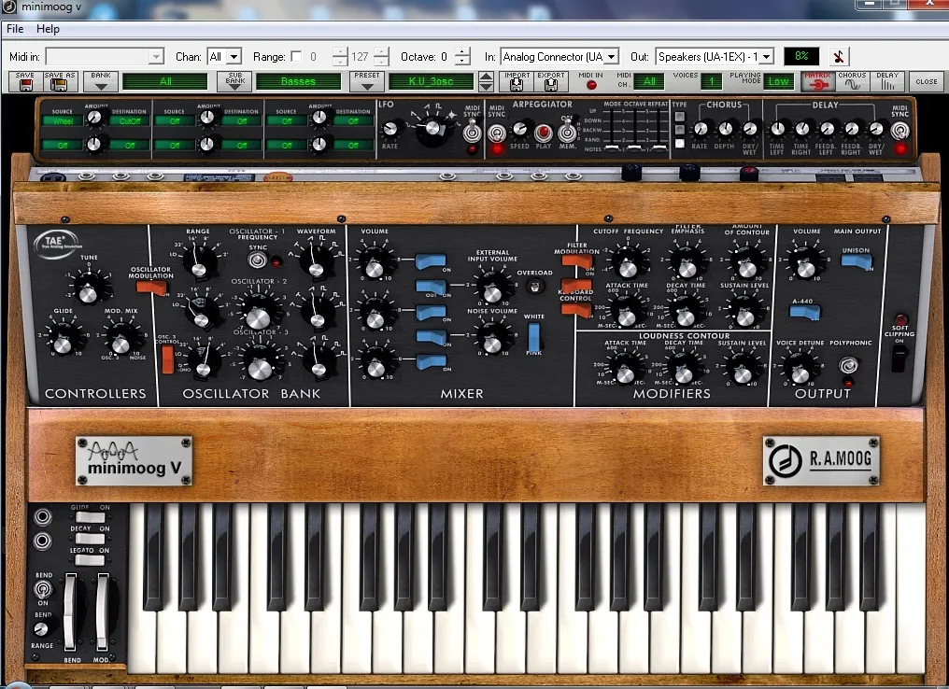This screenshot has width=949, height=689.
Task: Toggle the White/Pink noise switch
Action: point(534,337)
